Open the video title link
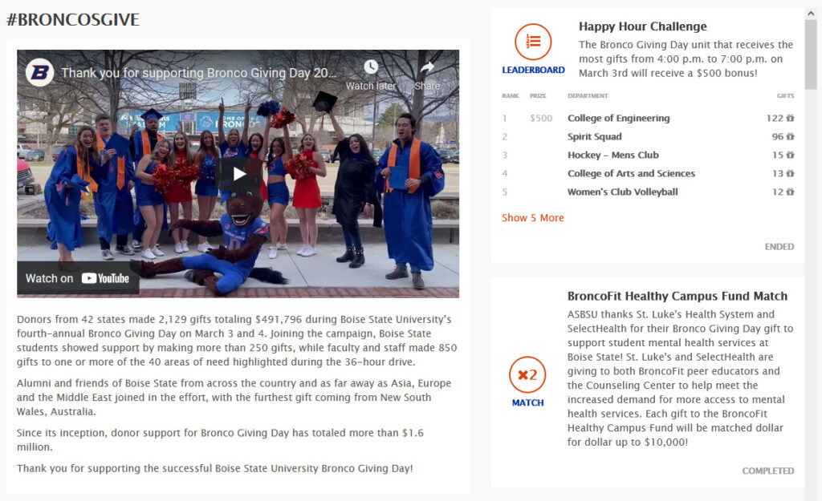This screenshot has height=501, width=822. (199, 73)
